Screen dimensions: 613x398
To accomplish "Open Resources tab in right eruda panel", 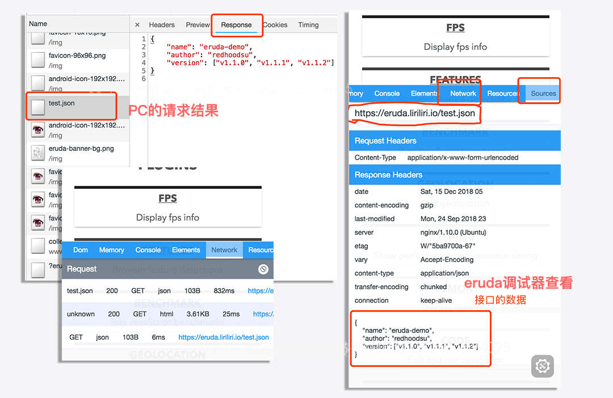I will click(503, 94).
